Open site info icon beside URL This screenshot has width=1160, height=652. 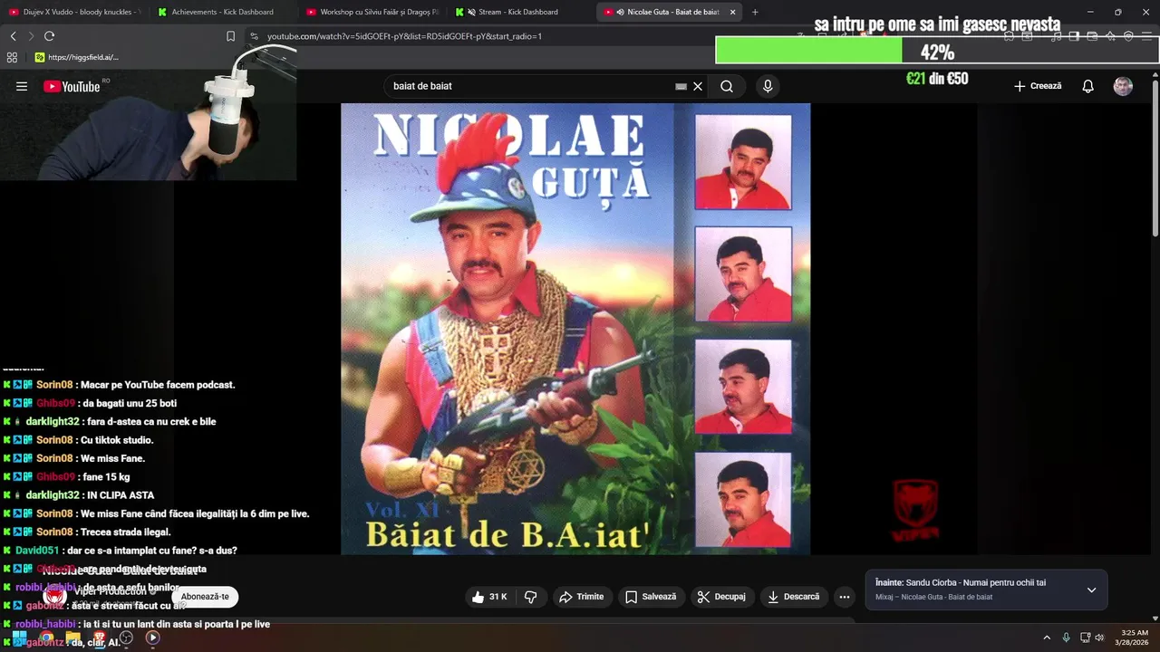[x=255, y=36]
